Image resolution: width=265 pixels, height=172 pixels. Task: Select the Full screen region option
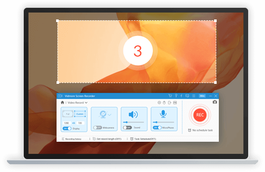click(x=68, y=114)
